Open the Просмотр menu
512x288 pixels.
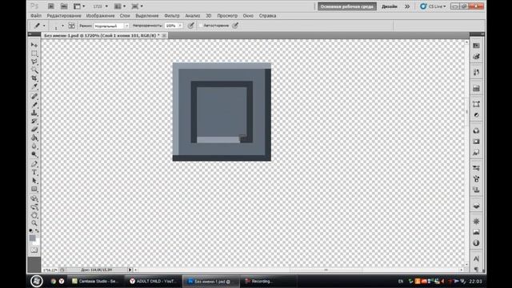tap(227, 16)
